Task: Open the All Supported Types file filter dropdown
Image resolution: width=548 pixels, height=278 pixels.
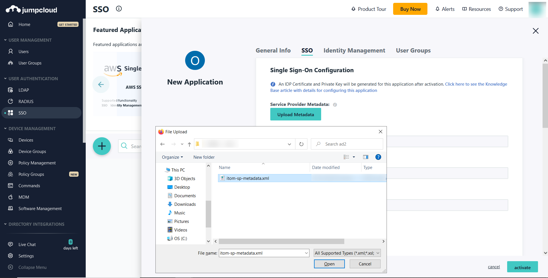Action: click(347, 253)
